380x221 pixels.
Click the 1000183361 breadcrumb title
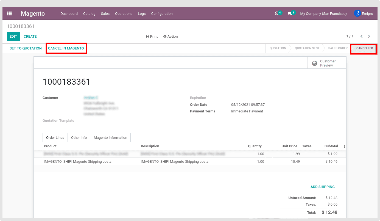pos(21,26)
